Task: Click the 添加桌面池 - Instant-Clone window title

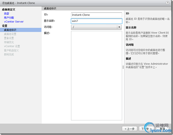Action: 18,3
